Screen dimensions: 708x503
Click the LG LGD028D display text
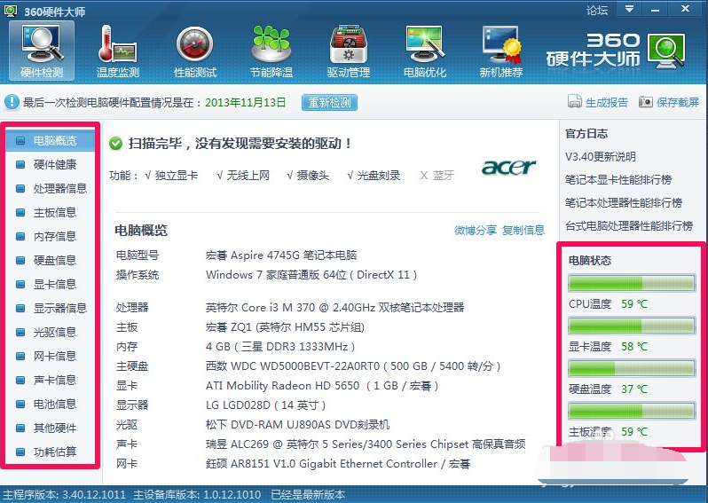click(x=265, y=405)
